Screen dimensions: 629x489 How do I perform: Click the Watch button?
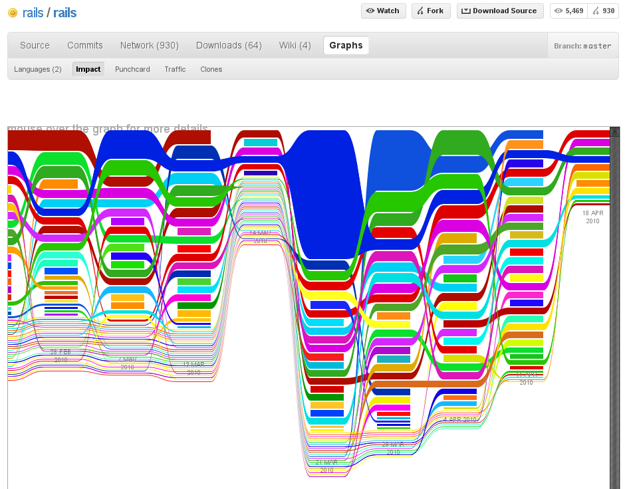point(383,11)
